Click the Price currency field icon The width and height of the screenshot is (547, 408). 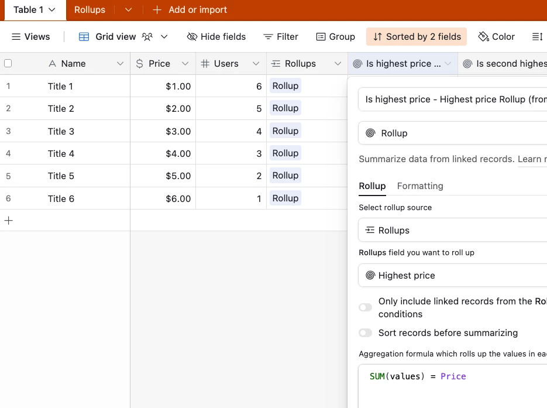tap(140, 64)
